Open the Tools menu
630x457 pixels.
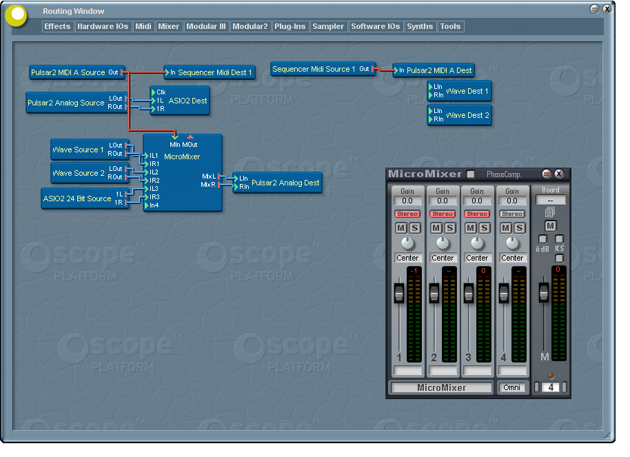click(x=450, y=26)
